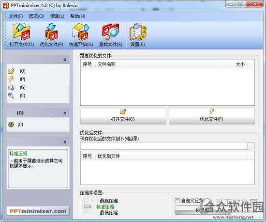This screenshot has width=266, height=222.
Task: Click the PPTminimizer title bar app icon
Action: [6, 5]
